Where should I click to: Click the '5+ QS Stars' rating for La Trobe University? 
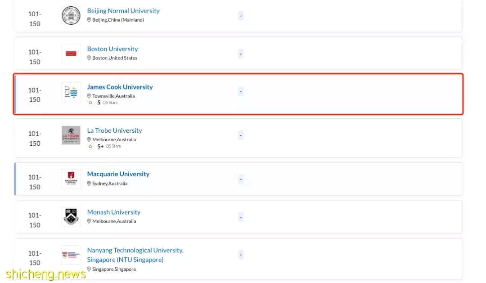109,146
